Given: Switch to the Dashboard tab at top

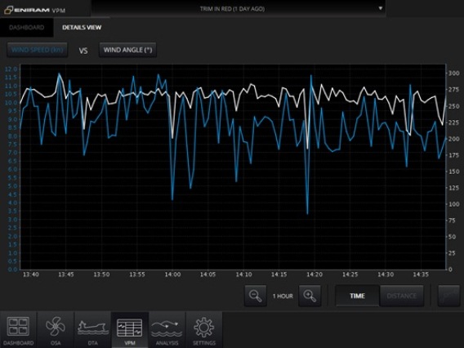Looking at the screenshot, I should coord(27,28).
